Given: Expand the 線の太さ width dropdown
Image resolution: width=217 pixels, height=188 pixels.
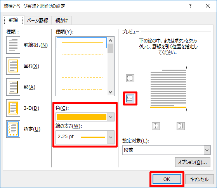Looking at the screenshot, I should click(111, 137).
